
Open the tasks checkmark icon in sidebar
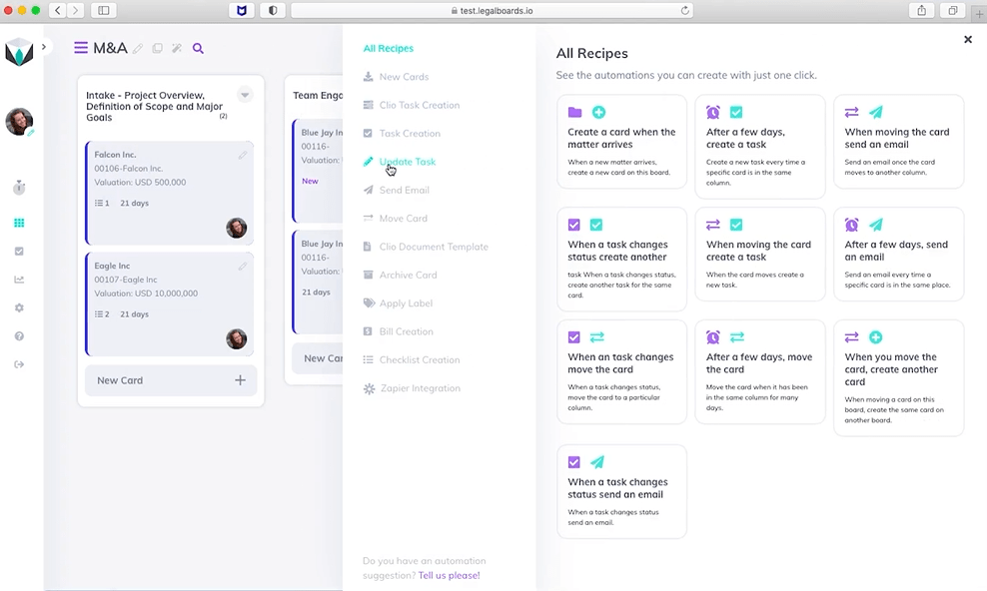pos(19,252)
